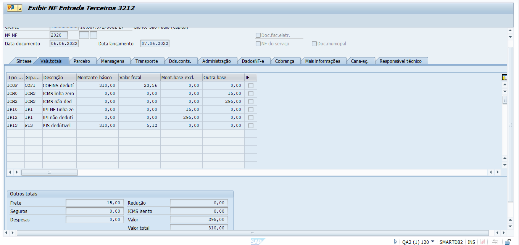
Task: Click the Frete amount field
Action: point(94,203)
